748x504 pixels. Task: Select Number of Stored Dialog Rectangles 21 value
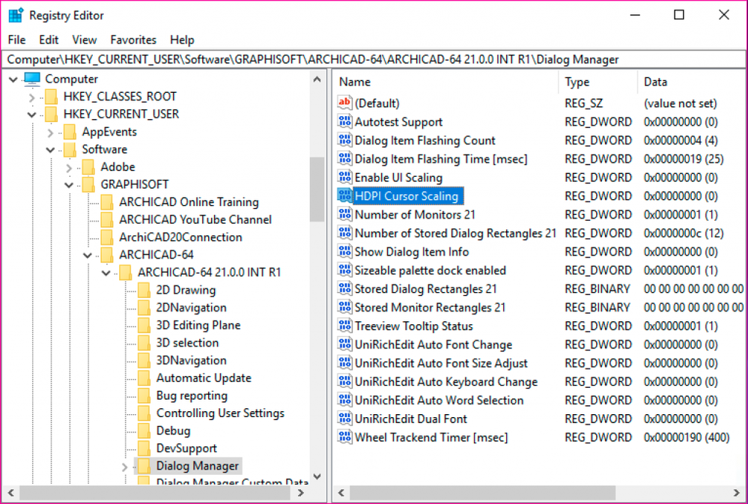(455, 234)
